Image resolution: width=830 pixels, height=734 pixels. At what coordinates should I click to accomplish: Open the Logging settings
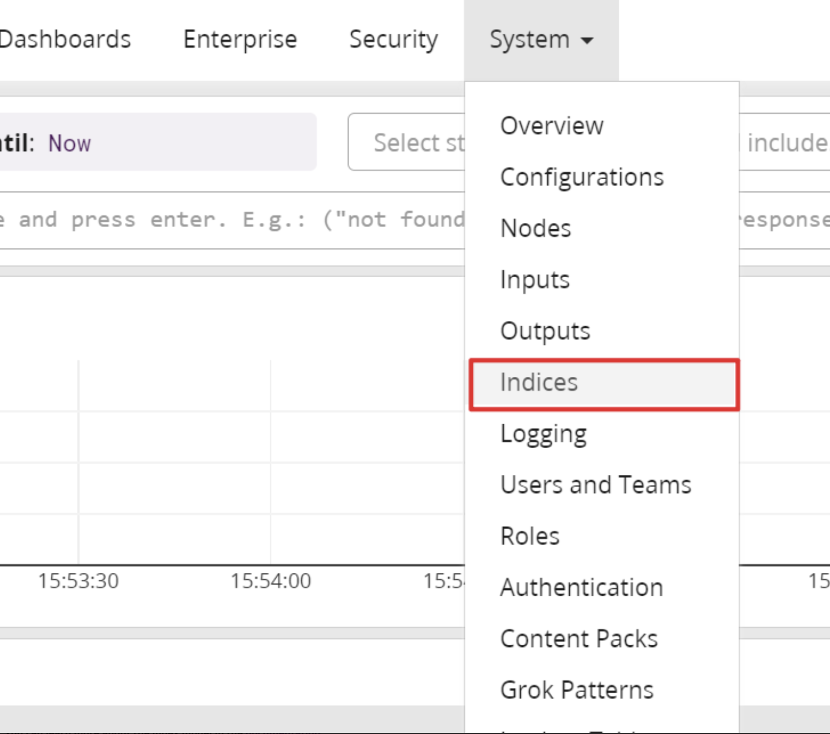click(x=543, y=434)
